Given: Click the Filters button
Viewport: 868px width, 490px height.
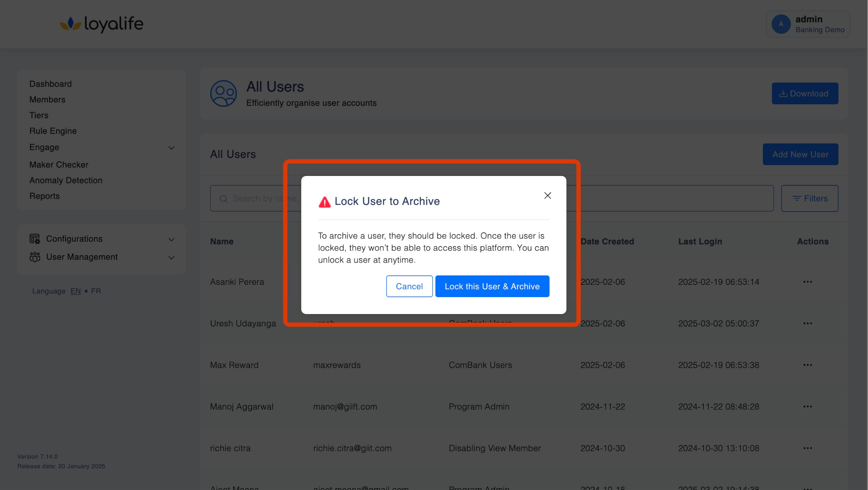Looking at the screenshot, I should [809, 198].
